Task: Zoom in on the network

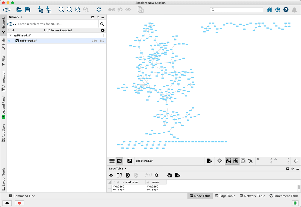Action: click(61, 10)
